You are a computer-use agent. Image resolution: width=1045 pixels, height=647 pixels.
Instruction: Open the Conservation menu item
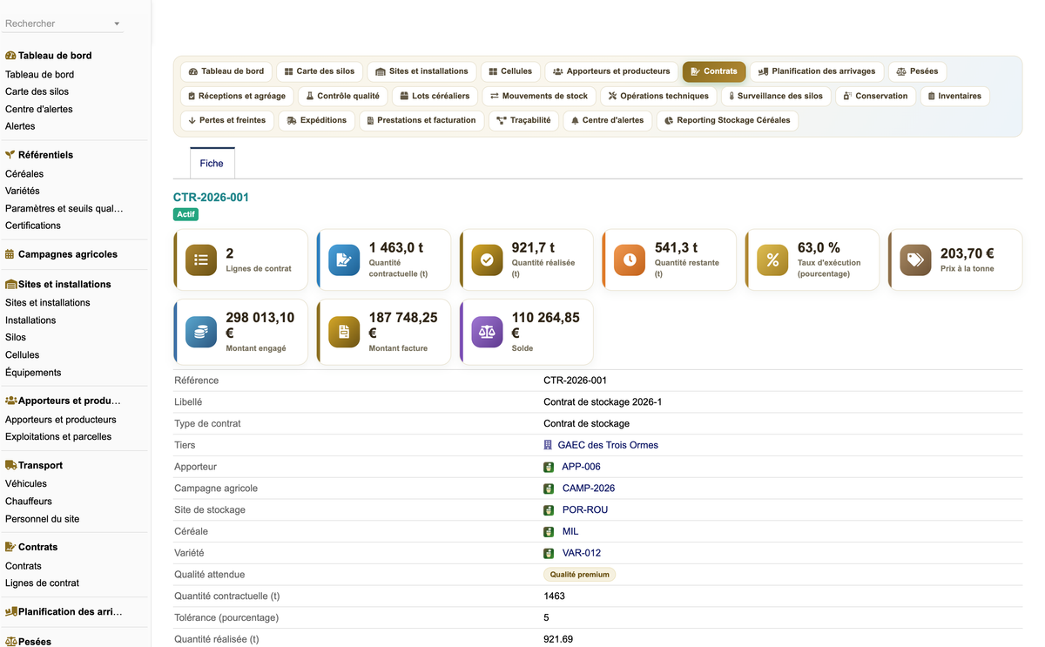click(x=875, y=96)
